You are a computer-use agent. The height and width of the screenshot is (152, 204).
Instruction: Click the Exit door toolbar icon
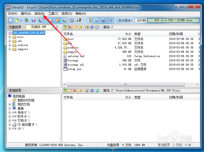[x=110, y=20]
